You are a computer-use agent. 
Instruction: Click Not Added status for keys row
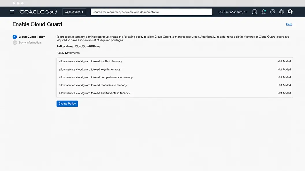pos(284,69)
